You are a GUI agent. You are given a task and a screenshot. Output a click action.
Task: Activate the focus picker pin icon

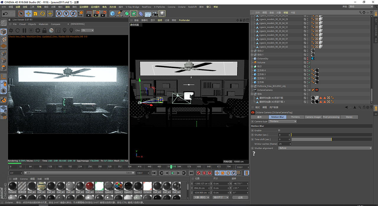(65, 30)
